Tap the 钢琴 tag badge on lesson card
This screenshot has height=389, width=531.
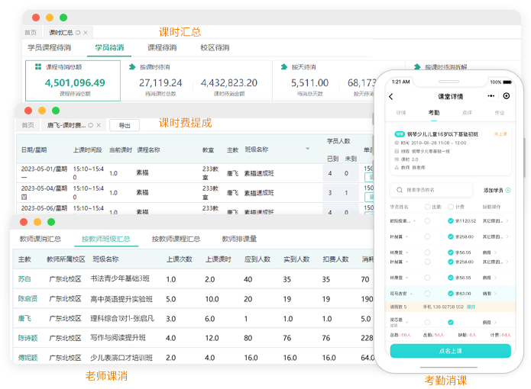pos(400,134)
